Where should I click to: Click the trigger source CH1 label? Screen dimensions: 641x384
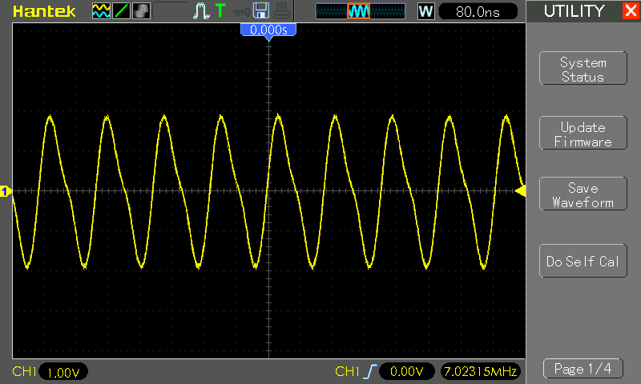click(347, 371)
